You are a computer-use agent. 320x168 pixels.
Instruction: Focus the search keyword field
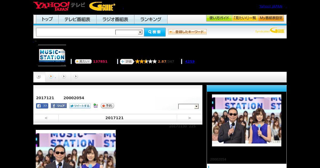pyautogui.click(x=76, y=32)
